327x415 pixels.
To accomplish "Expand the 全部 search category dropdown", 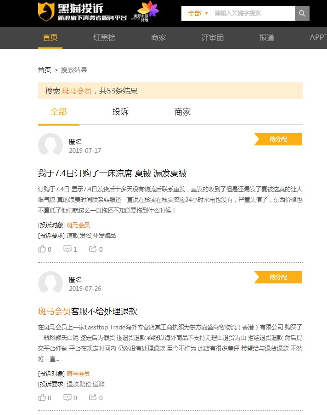I will [x=197, y=13].
